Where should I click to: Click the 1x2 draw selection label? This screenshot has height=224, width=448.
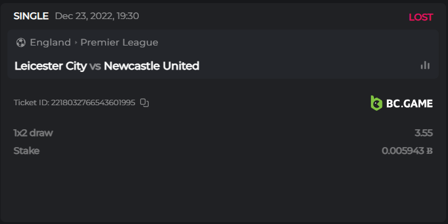[x=33, y=133]
